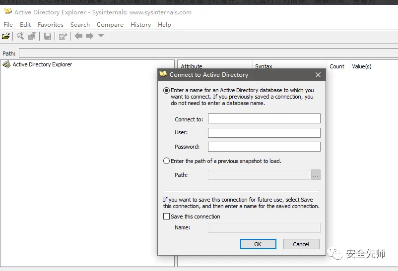Image resolution: width=398 pixels, height=271 pixels.
Task: Open the Help menu
Action: [x=164, y=25]
